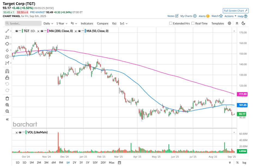Open the TGT series options menu
This screenshot has width=256, height=166.
point(20,31)
